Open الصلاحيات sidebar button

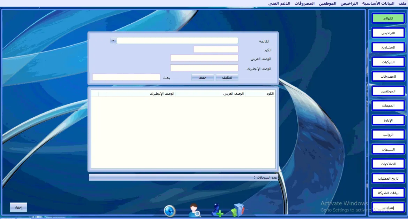click(388, 164)
